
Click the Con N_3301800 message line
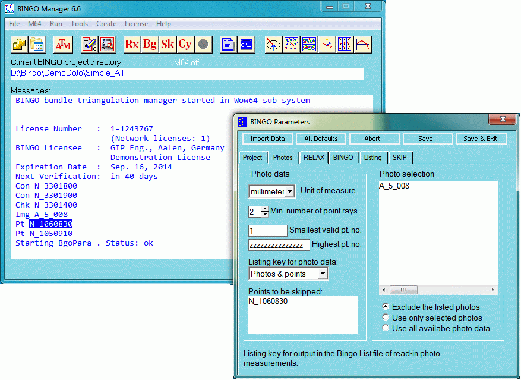tap(46, 186)
